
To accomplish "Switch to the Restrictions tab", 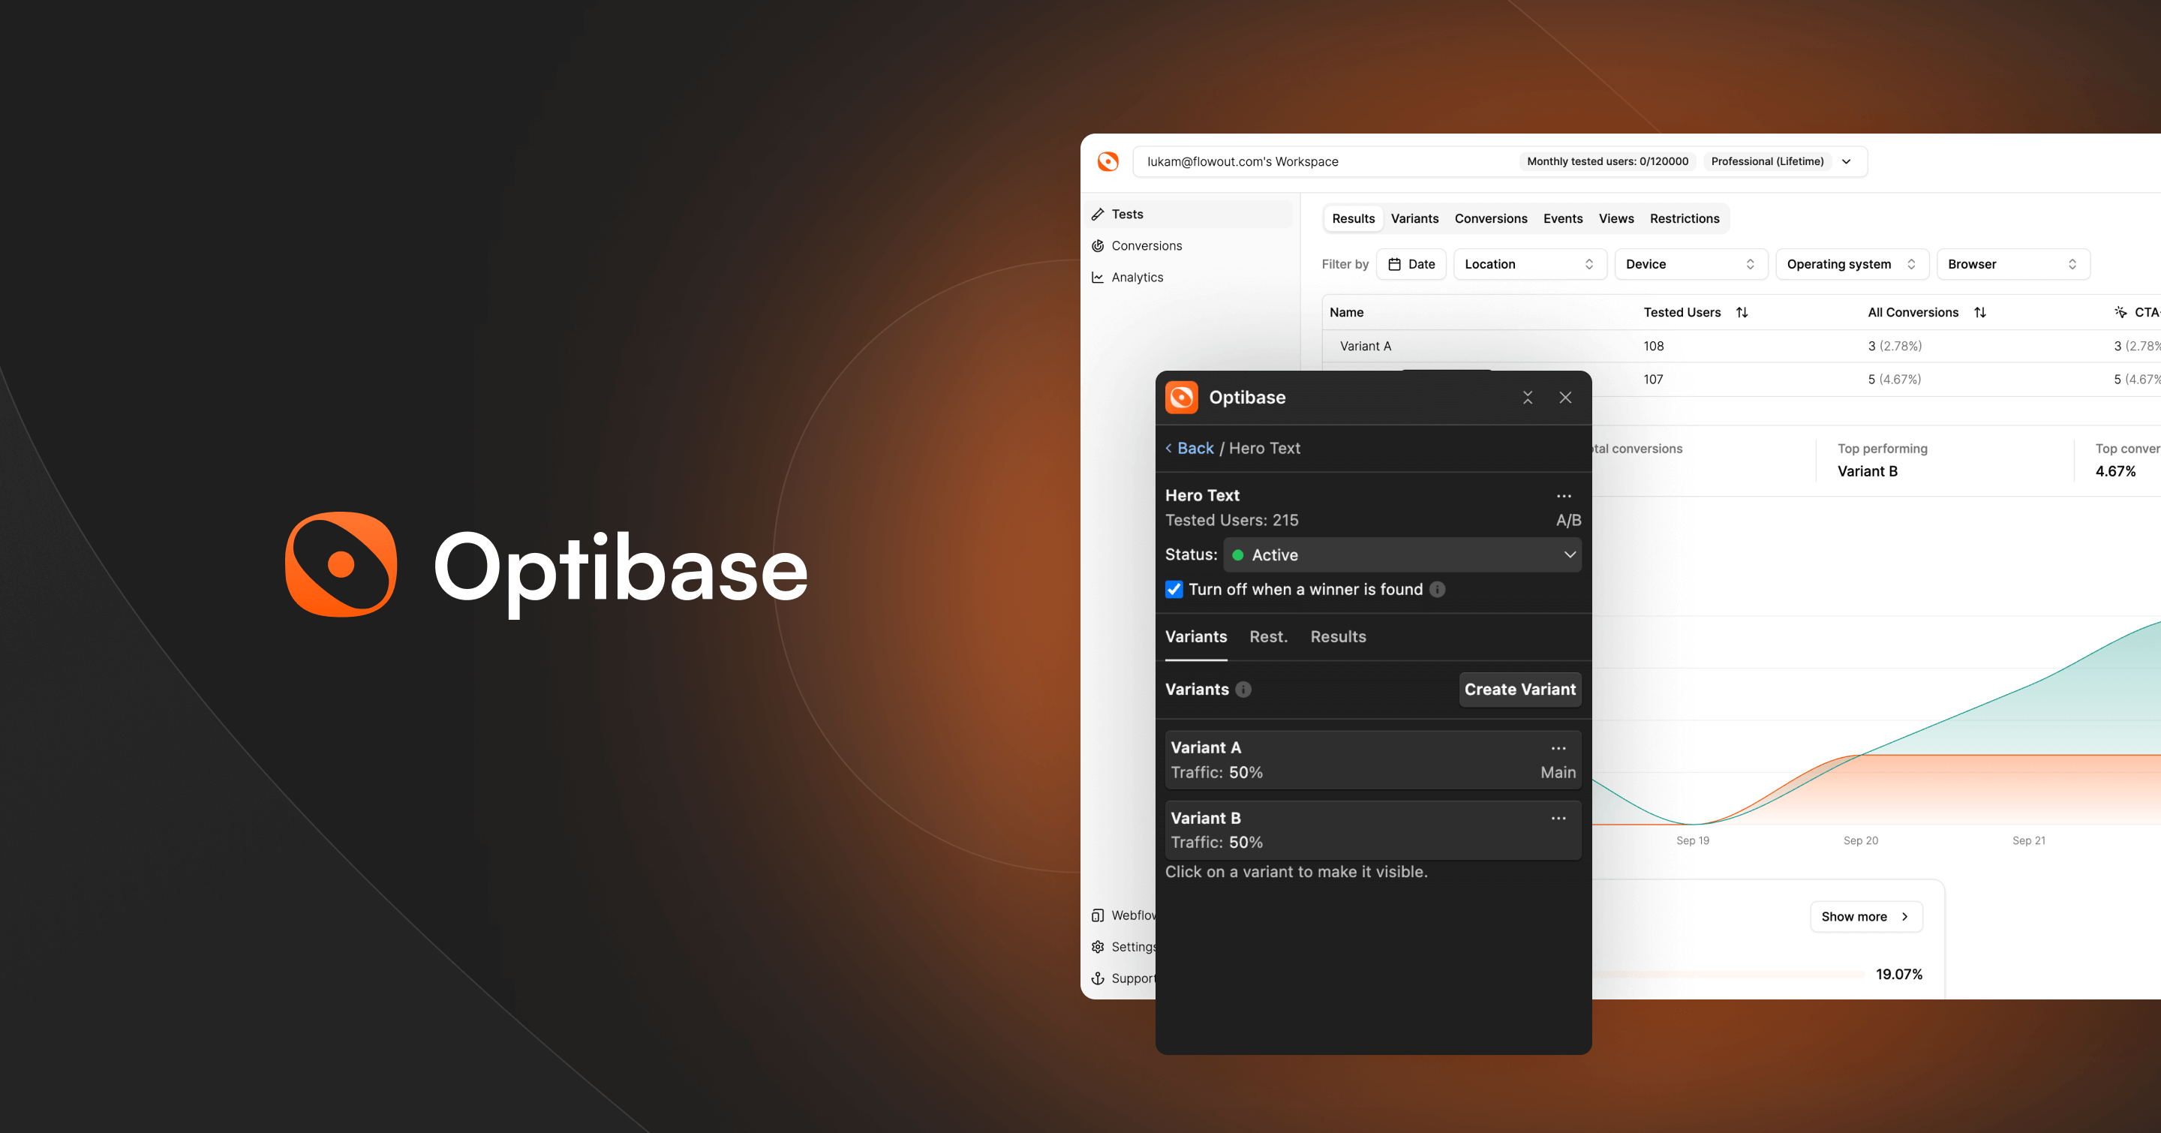I will tap(1684, 219).
